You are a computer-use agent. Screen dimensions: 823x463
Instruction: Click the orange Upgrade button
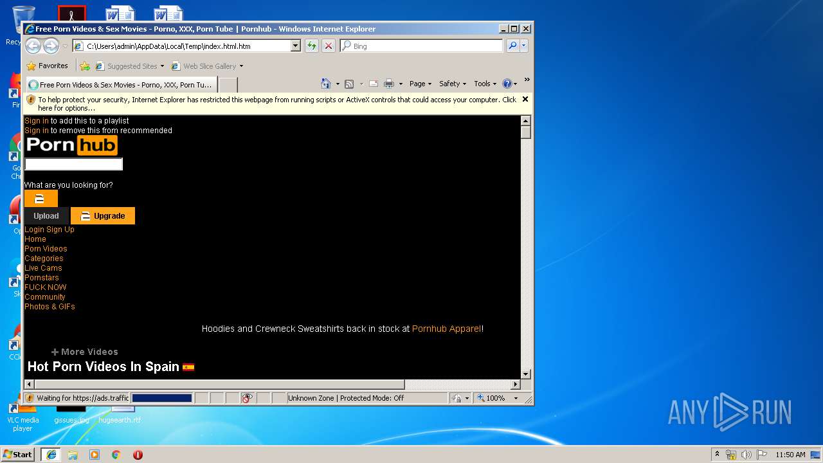tap(103, 216)
